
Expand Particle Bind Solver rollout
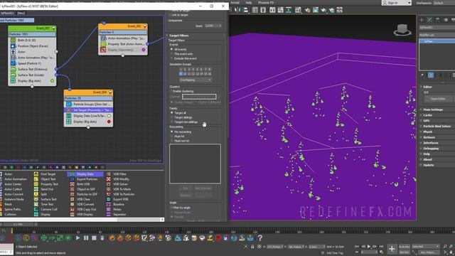click(x=437, y=127)
